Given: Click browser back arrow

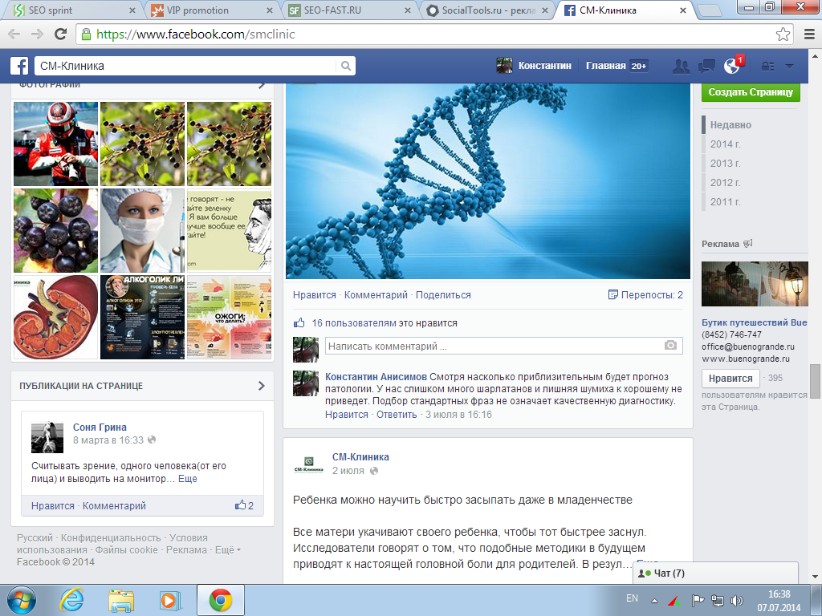Looking at the screenshot, I should click(x=14, y=34).
